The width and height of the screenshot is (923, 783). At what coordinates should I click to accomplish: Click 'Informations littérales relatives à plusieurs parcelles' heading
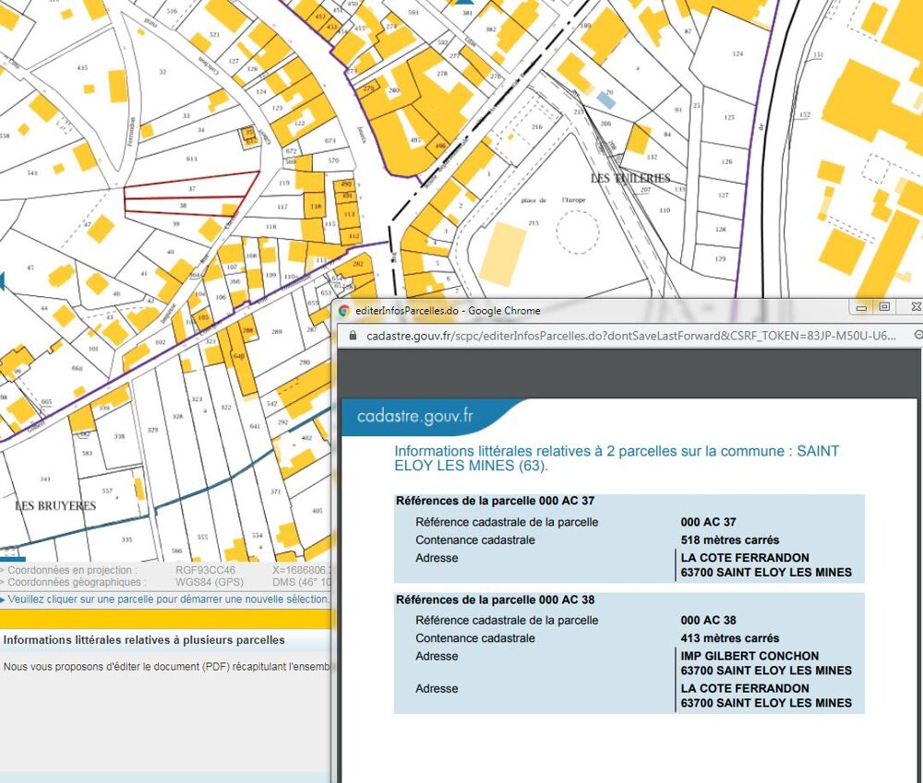coord(144,640)
